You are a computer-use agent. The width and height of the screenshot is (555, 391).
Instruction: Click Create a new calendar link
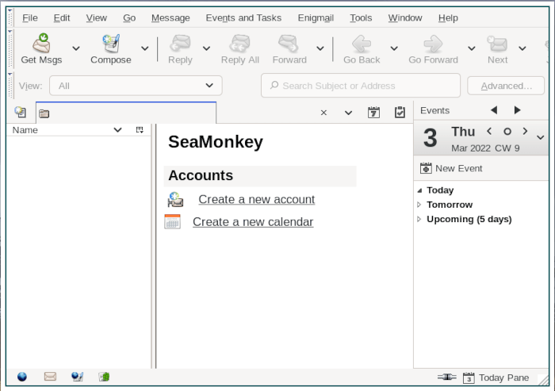(253, 222)
